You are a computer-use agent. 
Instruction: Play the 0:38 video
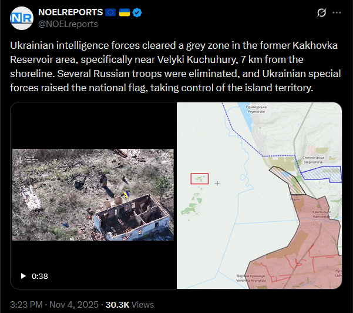[23, 276]
